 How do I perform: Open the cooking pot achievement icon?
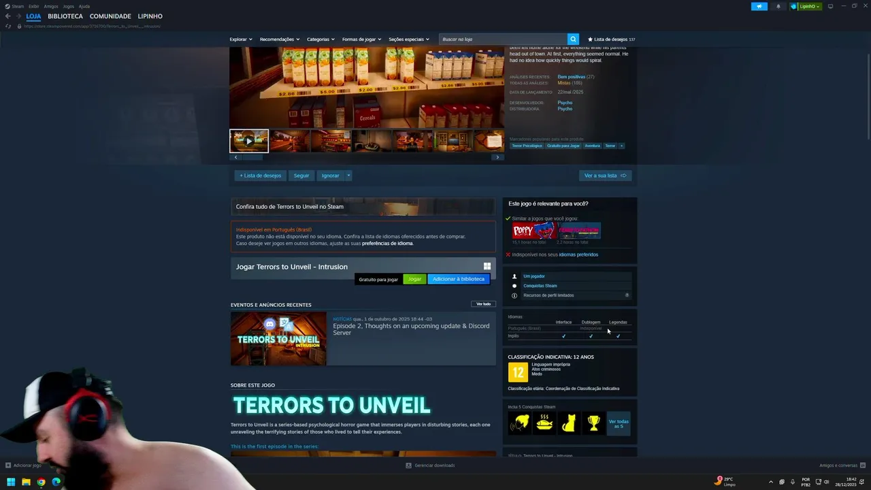544,423
